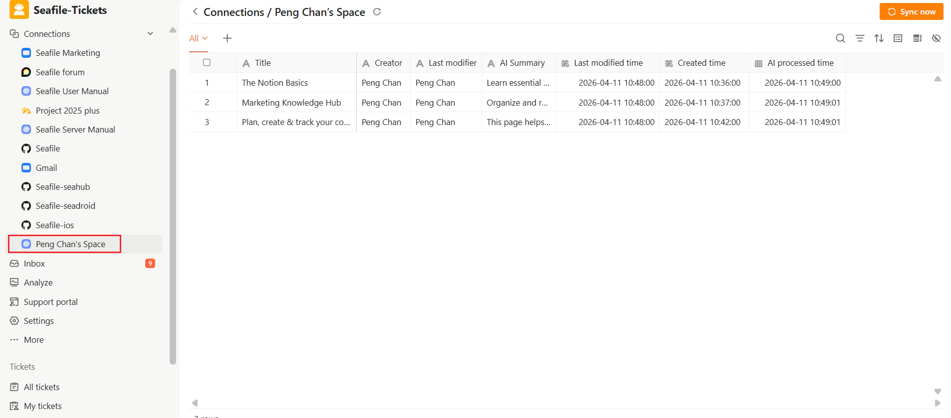
Task: Click the All tickets icon
Action: pos(14,387)
